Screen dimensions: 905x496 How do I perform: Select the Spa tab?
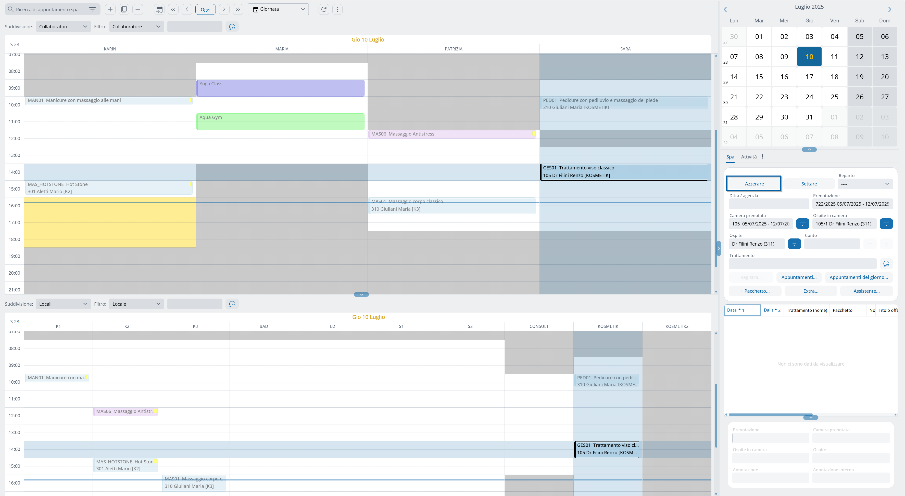[730, 157]
